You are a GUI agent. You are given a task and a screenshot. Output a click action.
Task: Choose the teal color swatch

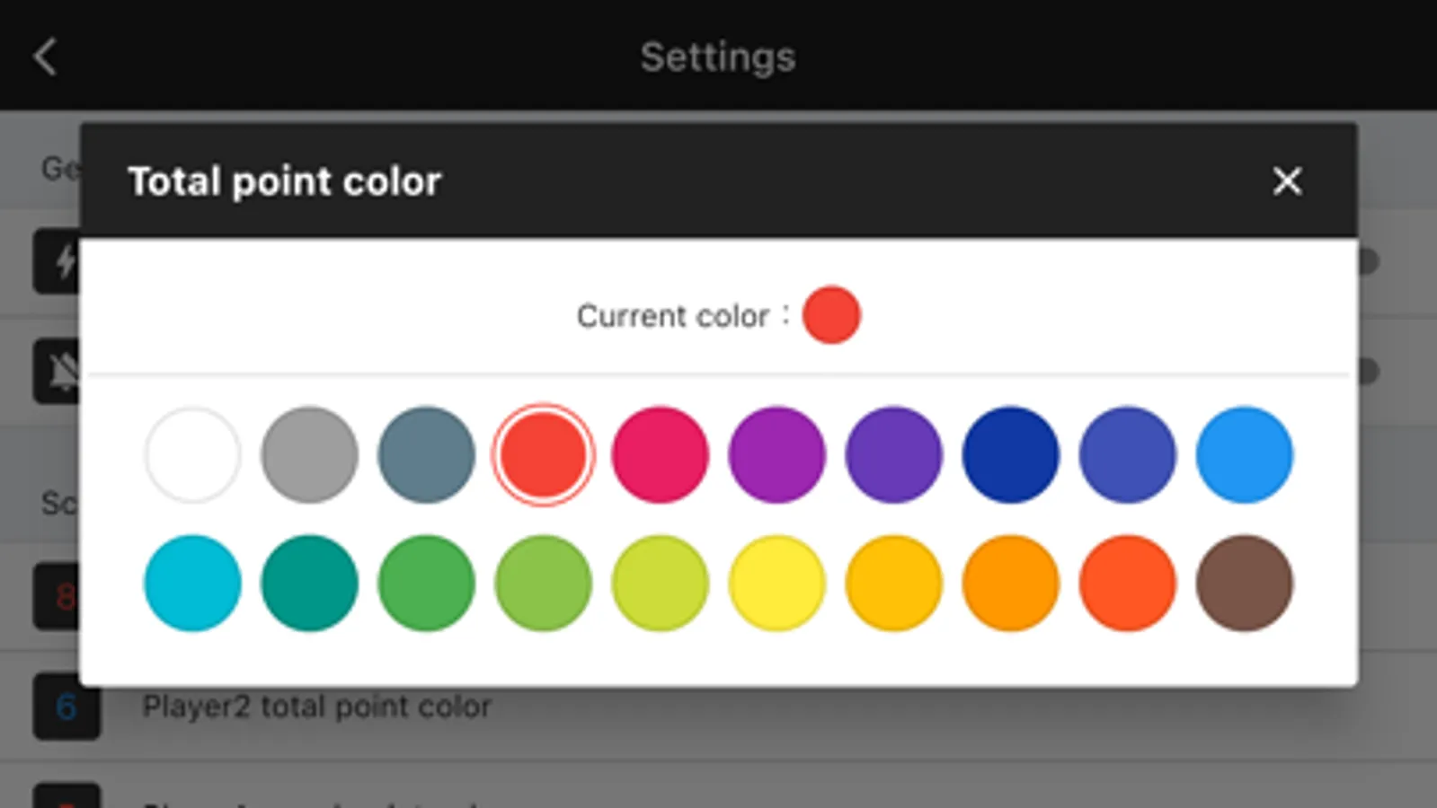[309, 584]
